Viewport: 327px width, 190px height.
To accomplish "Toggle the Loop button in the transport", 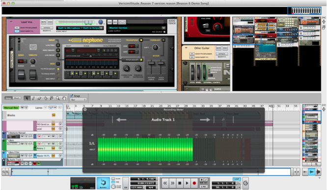I will tap(237, 179).
